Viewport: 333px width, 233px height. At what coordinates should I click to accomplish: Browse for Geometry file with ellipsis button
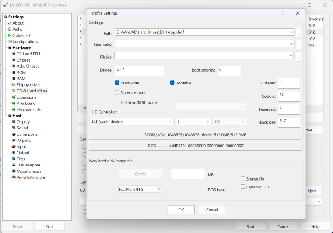click(x=299, y=45)
